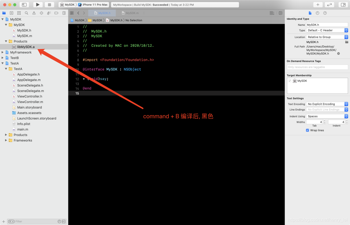
Task: Go back in editor history
Action: point(78,13)
